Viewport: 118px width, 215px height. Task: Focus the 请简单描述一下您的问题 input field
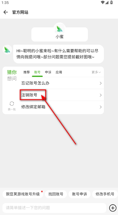click(54, 208)
